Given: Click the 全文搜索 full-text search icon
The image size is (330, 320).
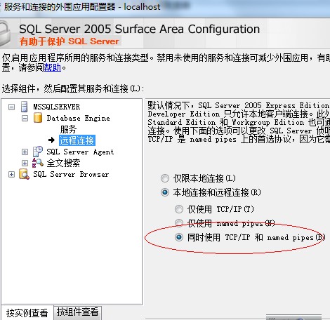Looking at the screenshot, I should tap(37, 163).
